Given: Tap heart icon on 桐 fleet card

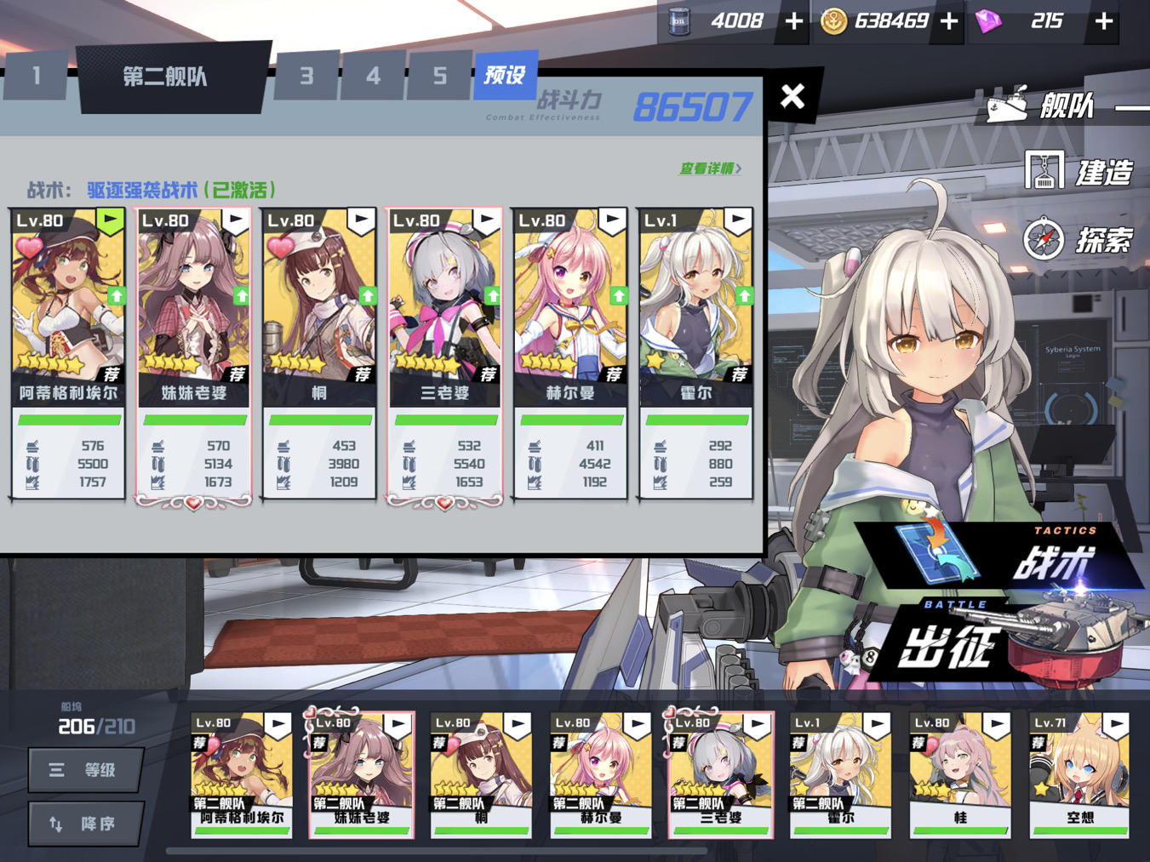Looking at the screenshot, I should [281, 247].
